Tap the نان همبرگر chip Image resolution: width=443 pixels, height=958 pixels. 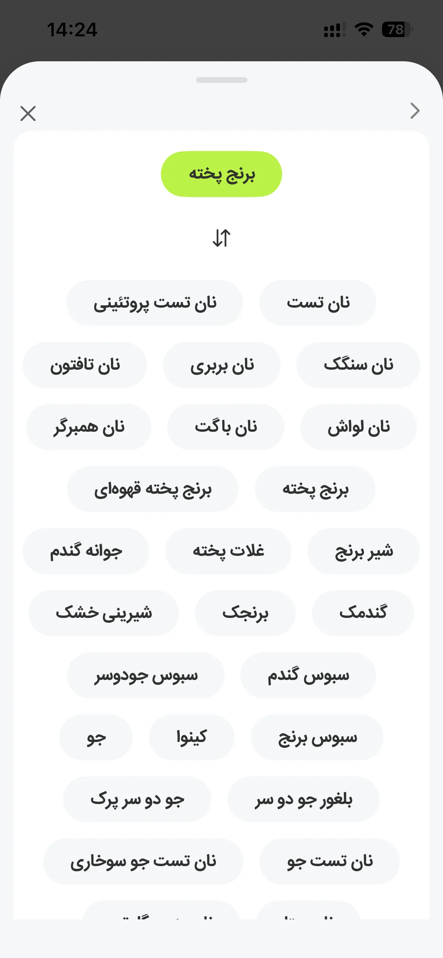tap(89, 427)
